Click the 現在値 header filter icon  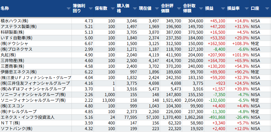(157, 9)
